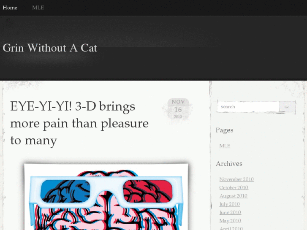Open the April 2010 archive
Image resolution: width=307 pixels, height=230 pixels.
click(x=231, y=228)
